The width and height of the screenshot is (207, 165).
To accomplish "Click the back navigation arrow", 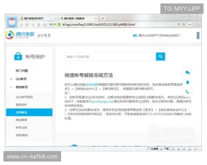I will [21, 25].
